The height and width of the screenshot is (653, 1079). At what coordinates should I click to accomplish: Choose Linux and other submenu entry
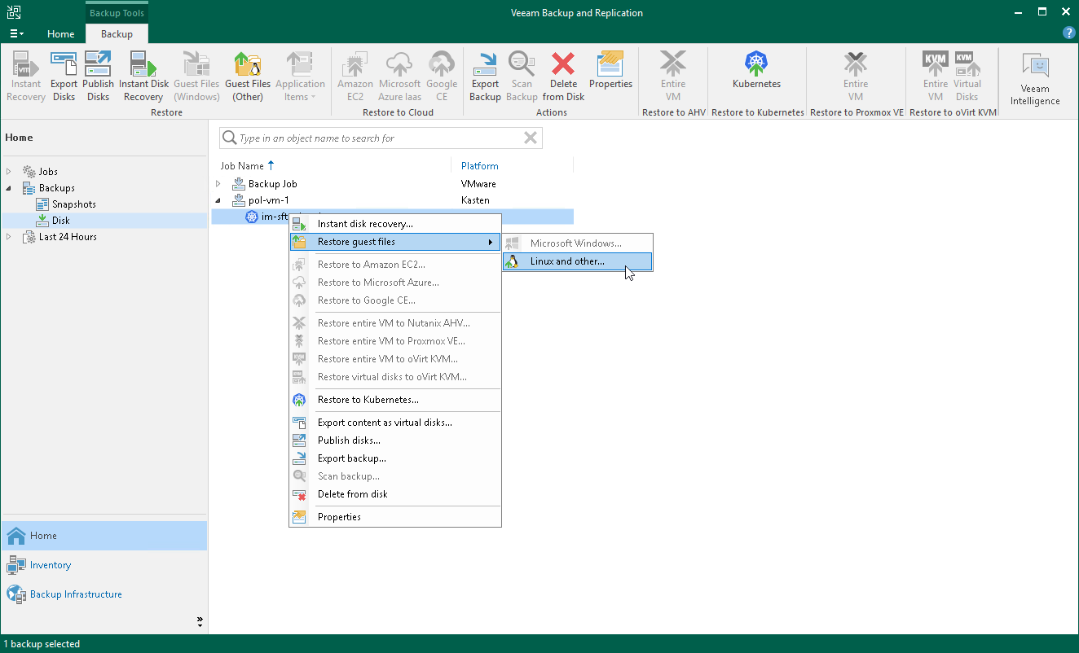pyautogui.click(x=577, y=261)
